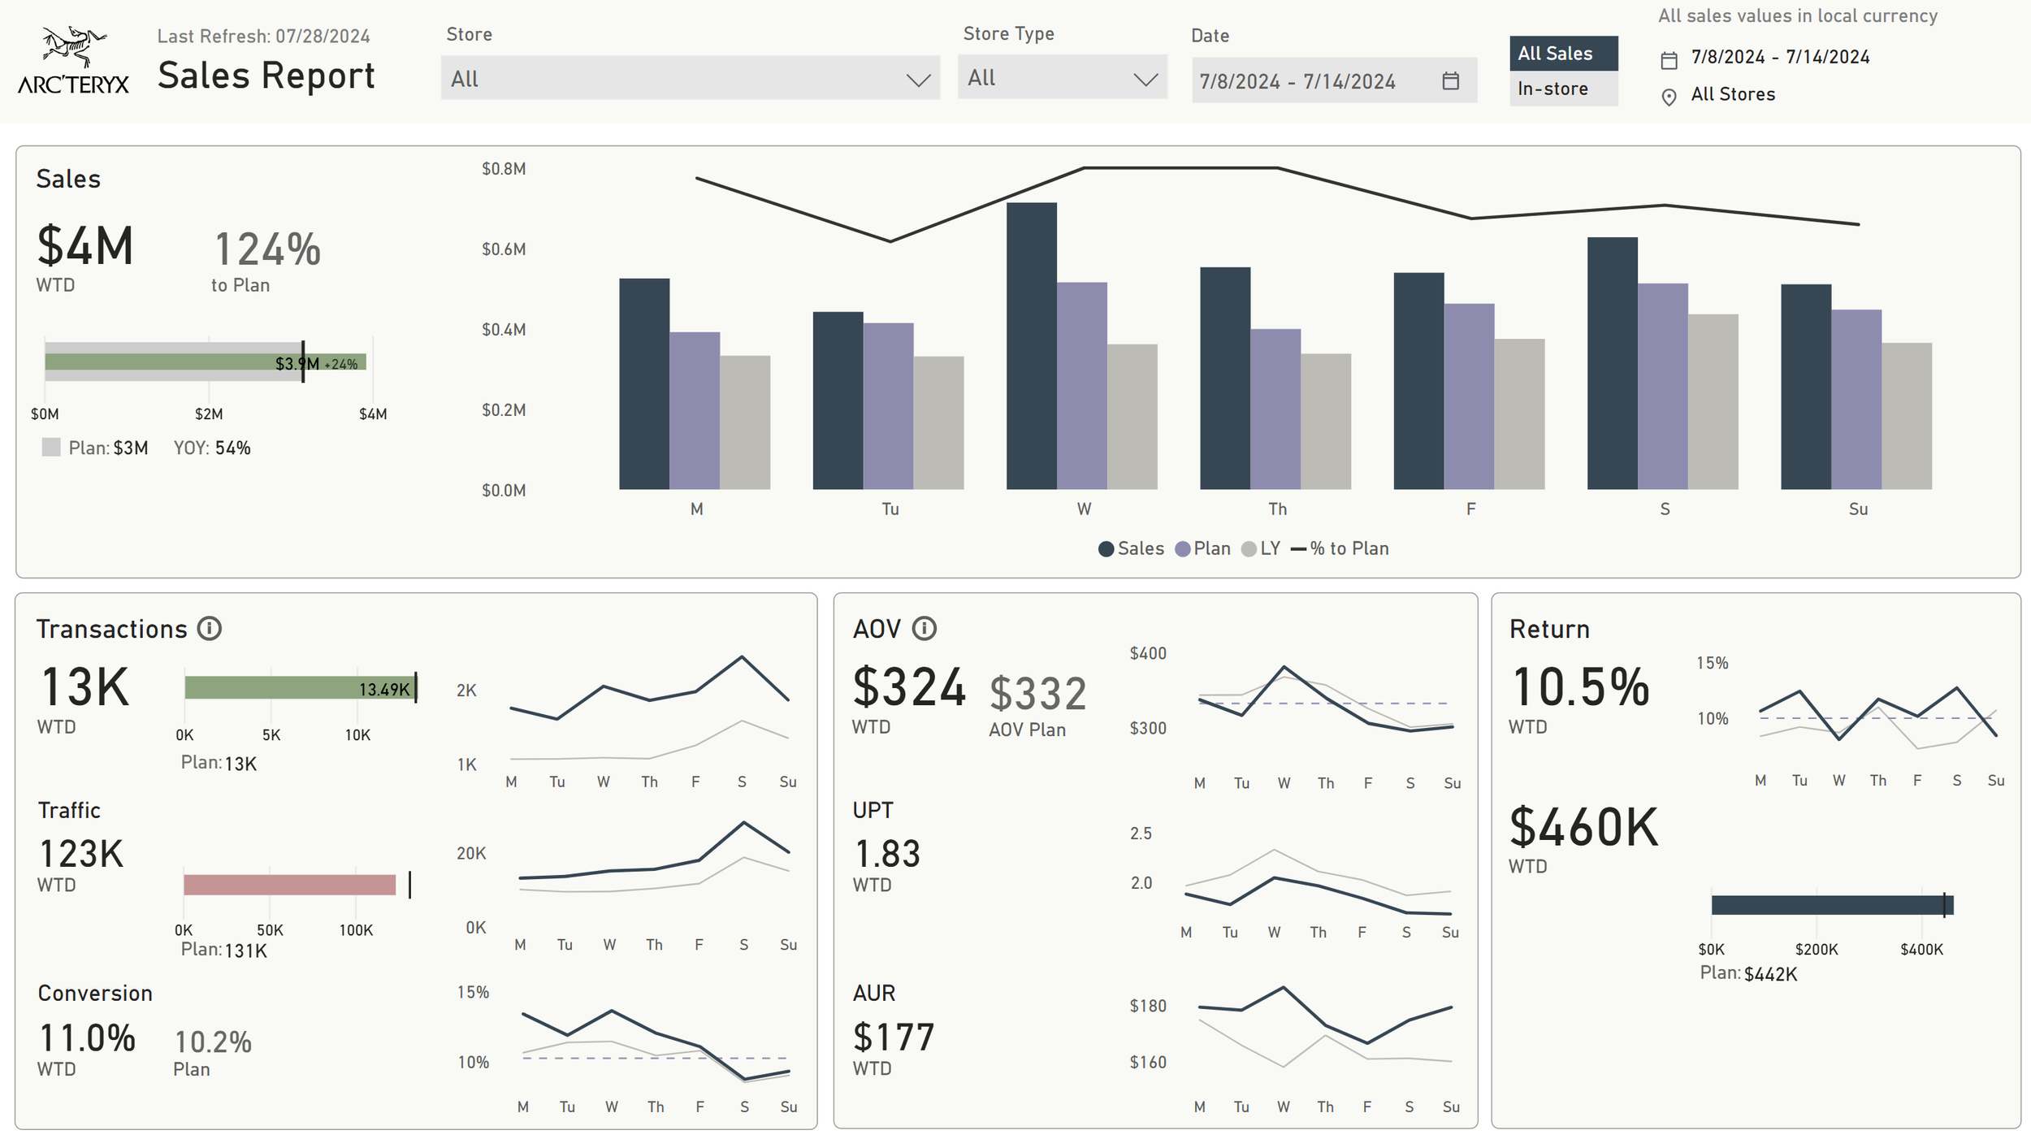The image size is (2031, 1139).
Task: Open the Store Type dropdown
Action: tap(1062, 78)
